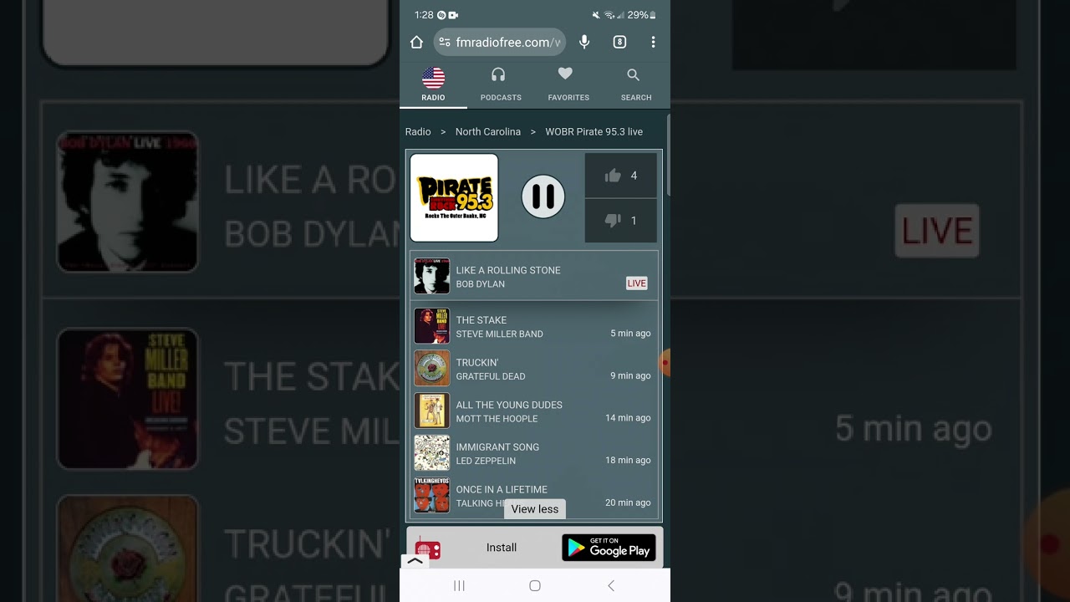The image size is (1070, 602).
Task: Tap the Android back button
Action: 611,586
